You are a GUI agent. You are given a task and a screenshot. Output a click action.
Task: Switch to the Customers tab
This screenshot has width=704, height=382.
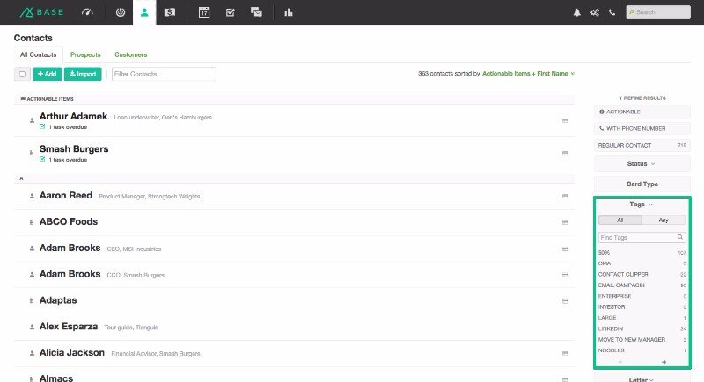130,54
